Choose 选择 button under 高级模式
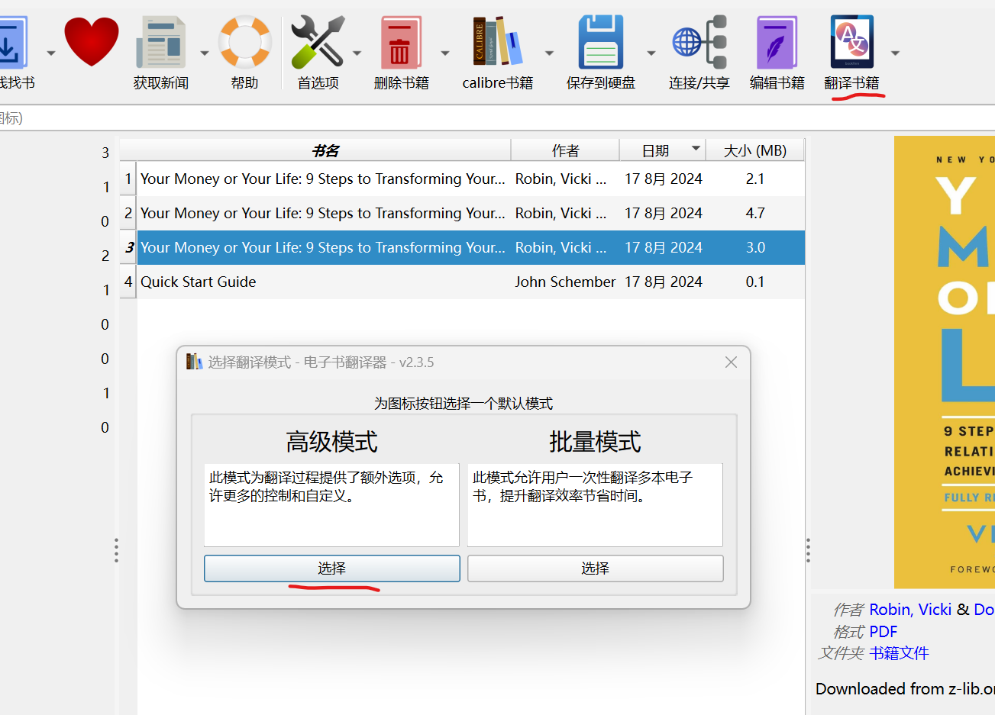The image size is (995, 715). point(332,568)
